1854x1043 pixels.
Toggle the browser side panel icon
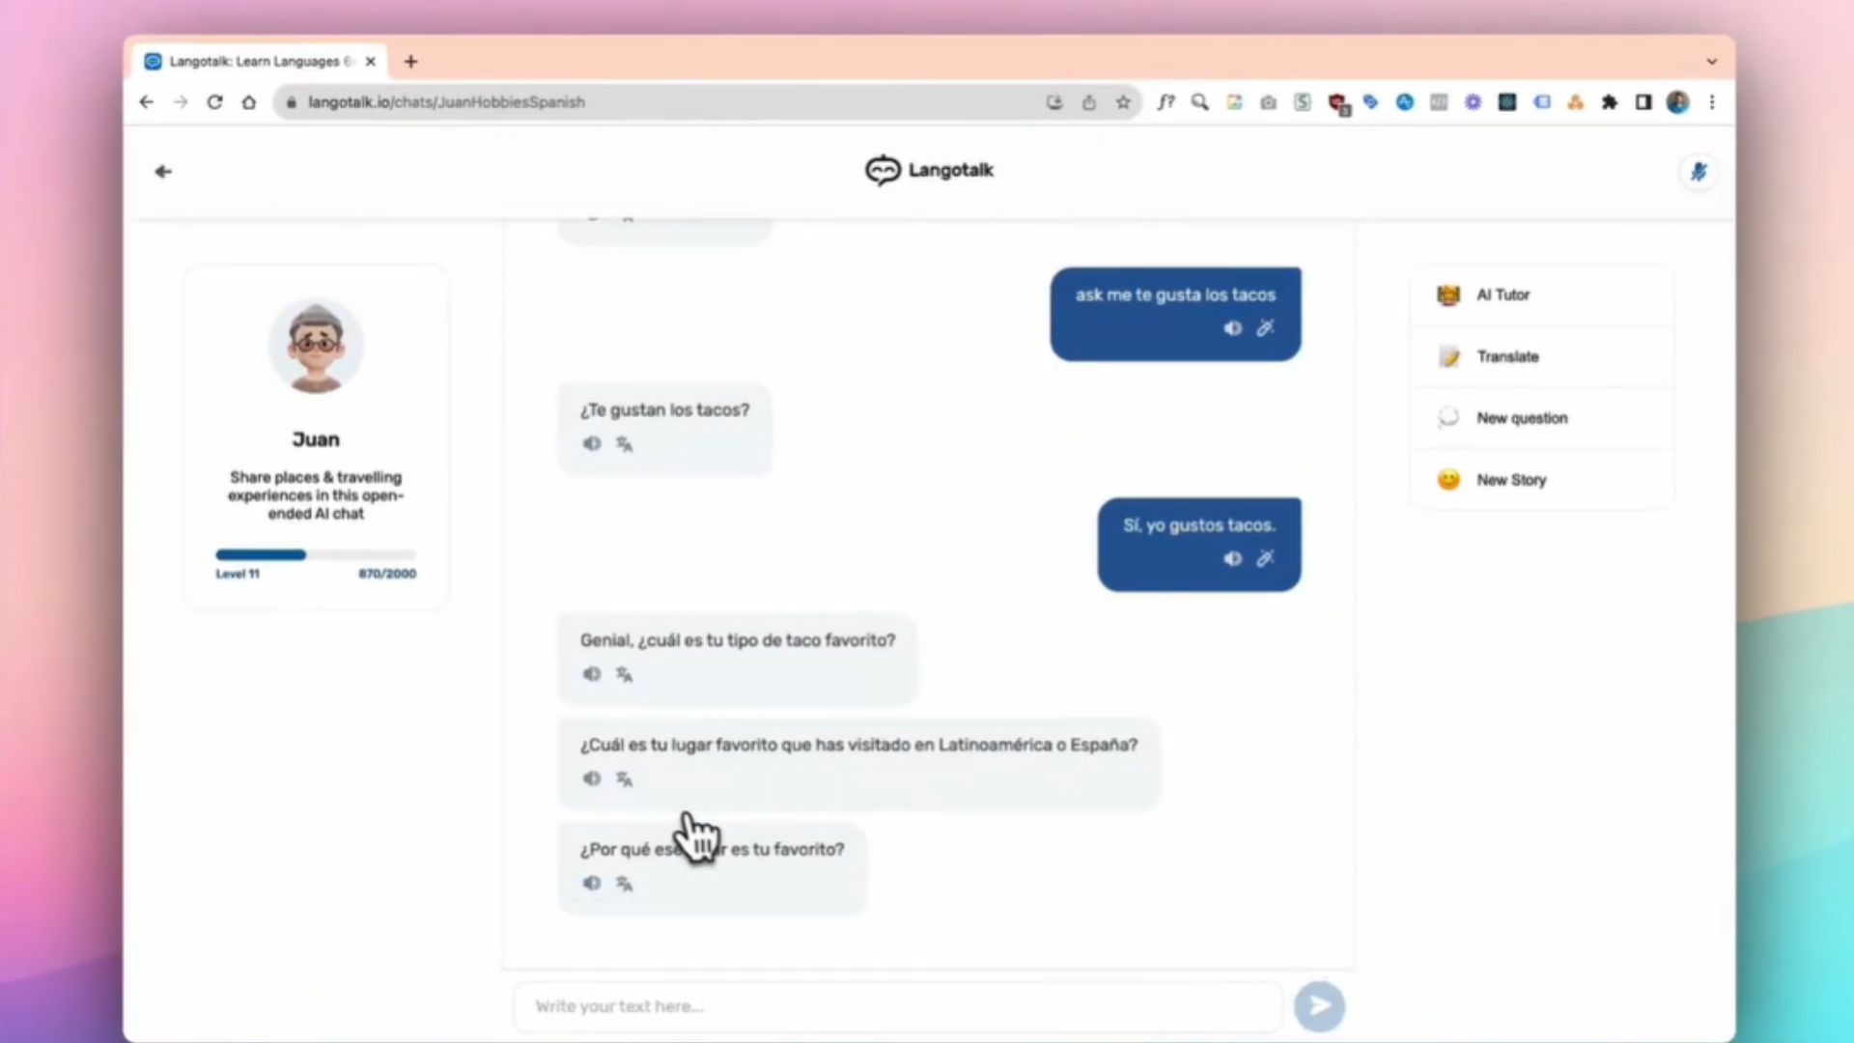tap(1643, 102)
